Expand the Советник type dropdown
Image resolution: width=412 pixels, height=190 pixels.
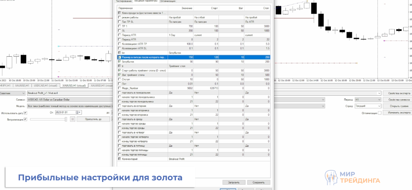point(24,93)
